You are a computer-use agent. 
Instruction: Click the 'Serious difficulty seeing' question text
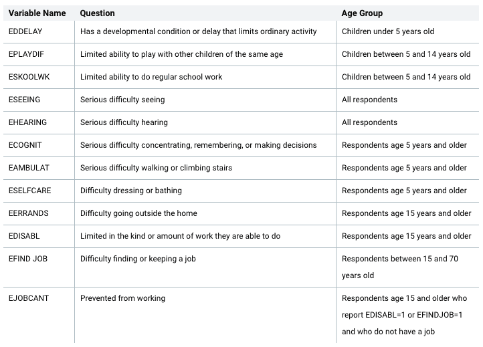tap(122, 100)
